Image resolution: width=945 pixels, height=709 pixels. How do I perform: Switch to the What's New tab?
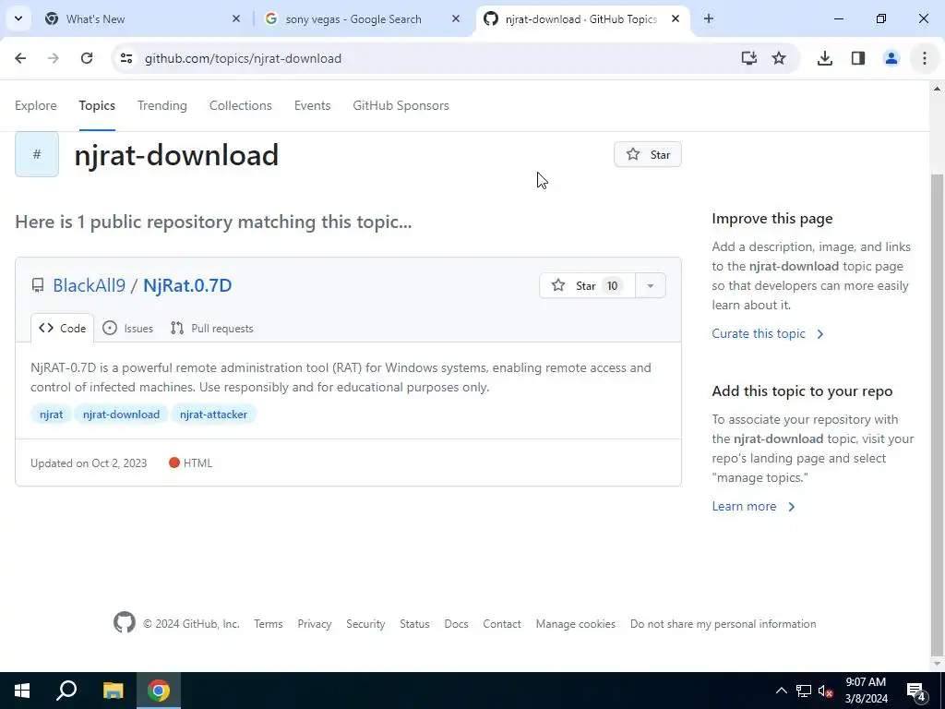(143, 18)
